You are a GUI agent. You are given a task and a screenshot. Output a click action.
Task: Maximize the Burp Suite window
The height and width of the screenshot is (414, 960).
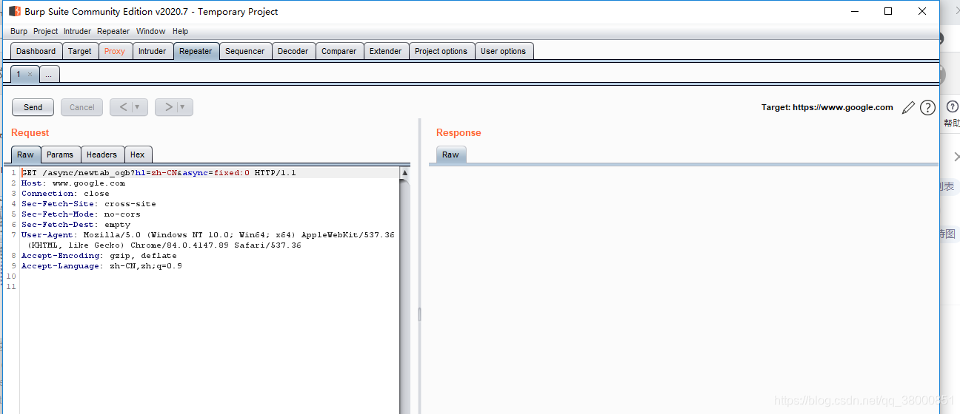coord(888,11)
